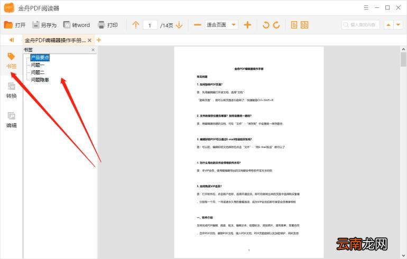This screenshot has width=407, height=259.
Task: Open the 书签 bookmark sidebar panel
Action: [x=11, y=61]
